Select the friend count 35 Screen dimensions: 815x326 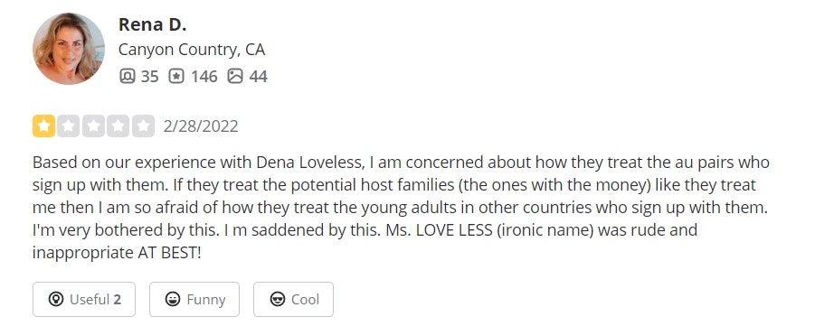click(x=149, y=77)
